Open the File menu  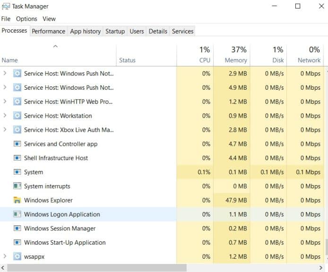click(6, 19)
